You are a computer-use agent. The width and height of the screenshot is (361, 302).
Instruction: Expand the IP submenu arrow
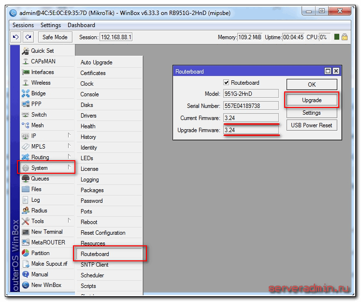point(69,136)
